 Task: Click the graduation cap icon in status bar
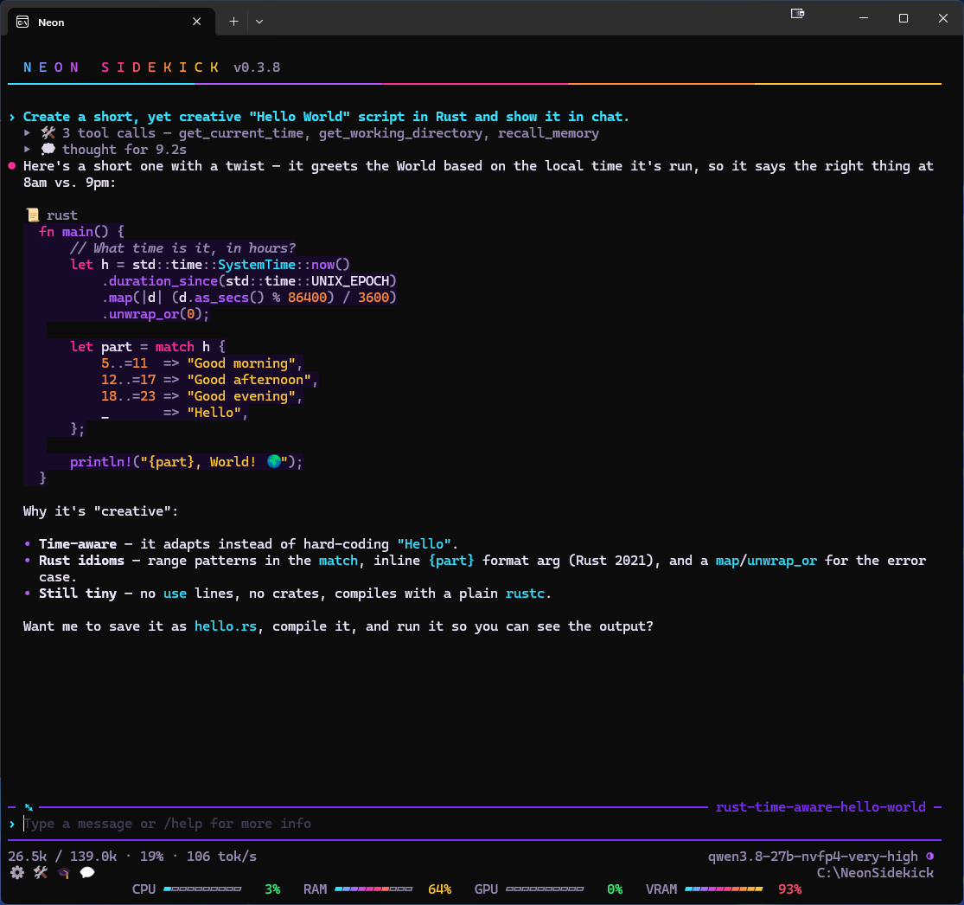64,872
